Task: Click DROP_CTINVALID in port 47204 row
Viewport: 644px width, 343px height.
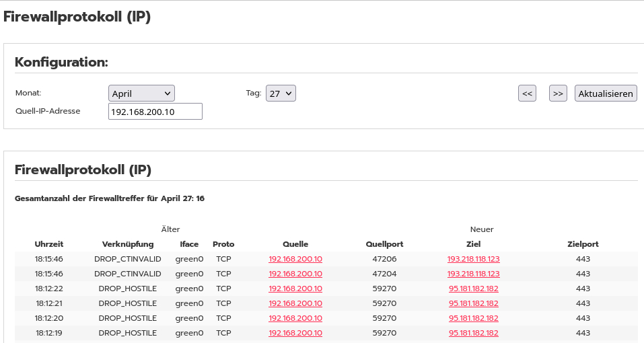Action: click(128, 274)
